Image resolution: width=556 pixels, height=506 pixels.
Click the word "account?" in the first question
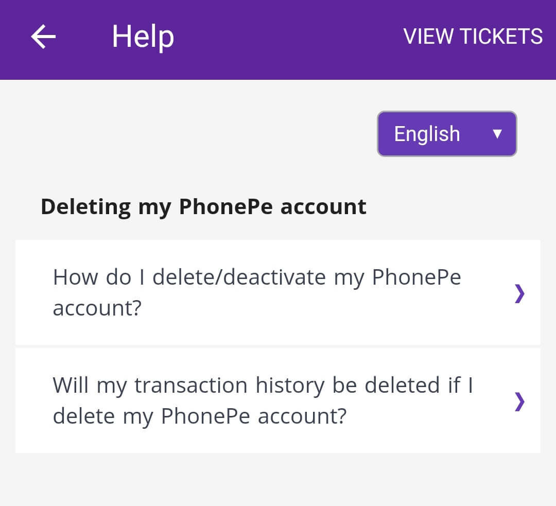point(97,308)
